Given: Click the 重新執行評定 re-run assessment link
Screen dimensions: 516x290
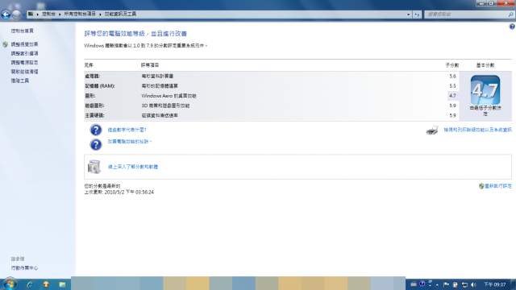Looking at the screenshot, I should tap(498, 186).
